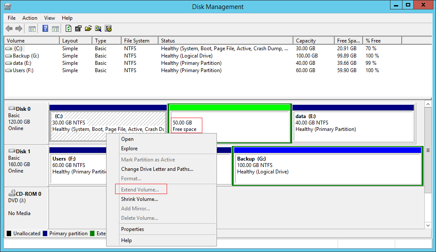Click the Disk 0 drive icon
The height and width of the screenshot is (252, 436).
(12, 108)
